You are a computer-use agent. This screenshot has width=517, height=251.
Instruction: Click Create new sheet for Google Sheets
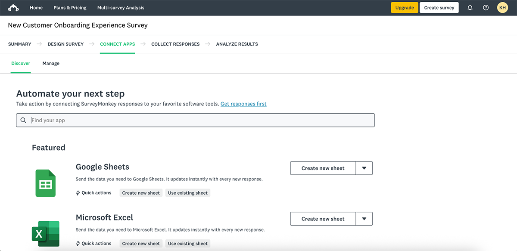tap(322, 168)
